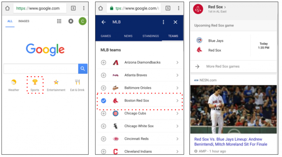Open tab switcher in MLB browser panel

click(168, 8)
